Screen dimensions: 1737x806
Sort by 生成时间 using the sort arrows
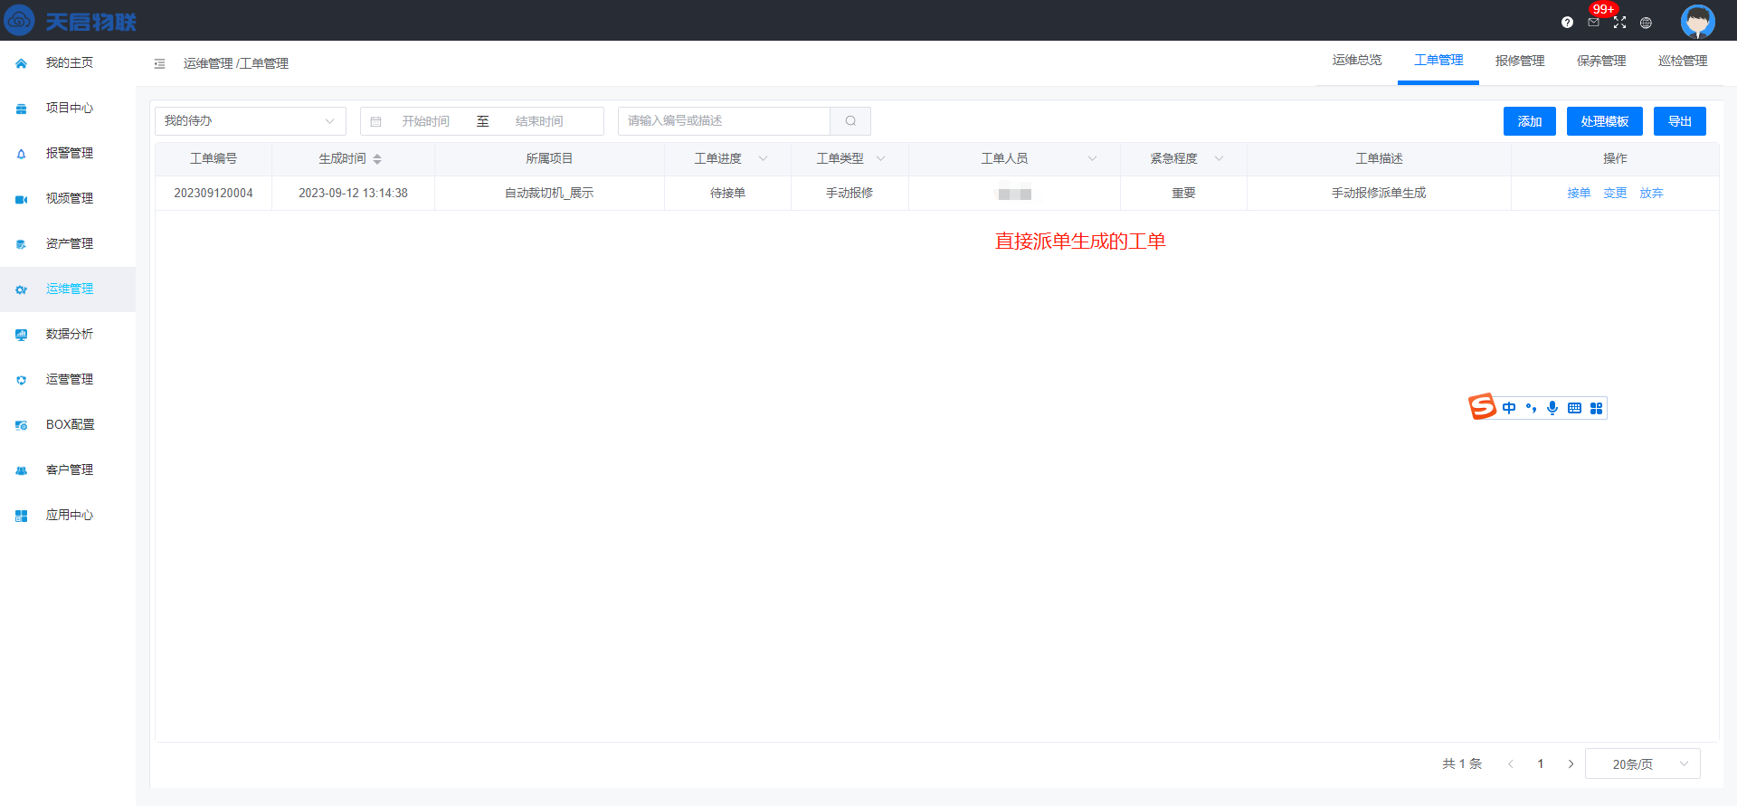pos(377,159)
